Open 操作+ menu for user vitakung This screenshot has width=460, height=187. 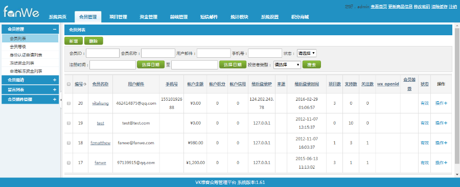click(x=441, y=103)
